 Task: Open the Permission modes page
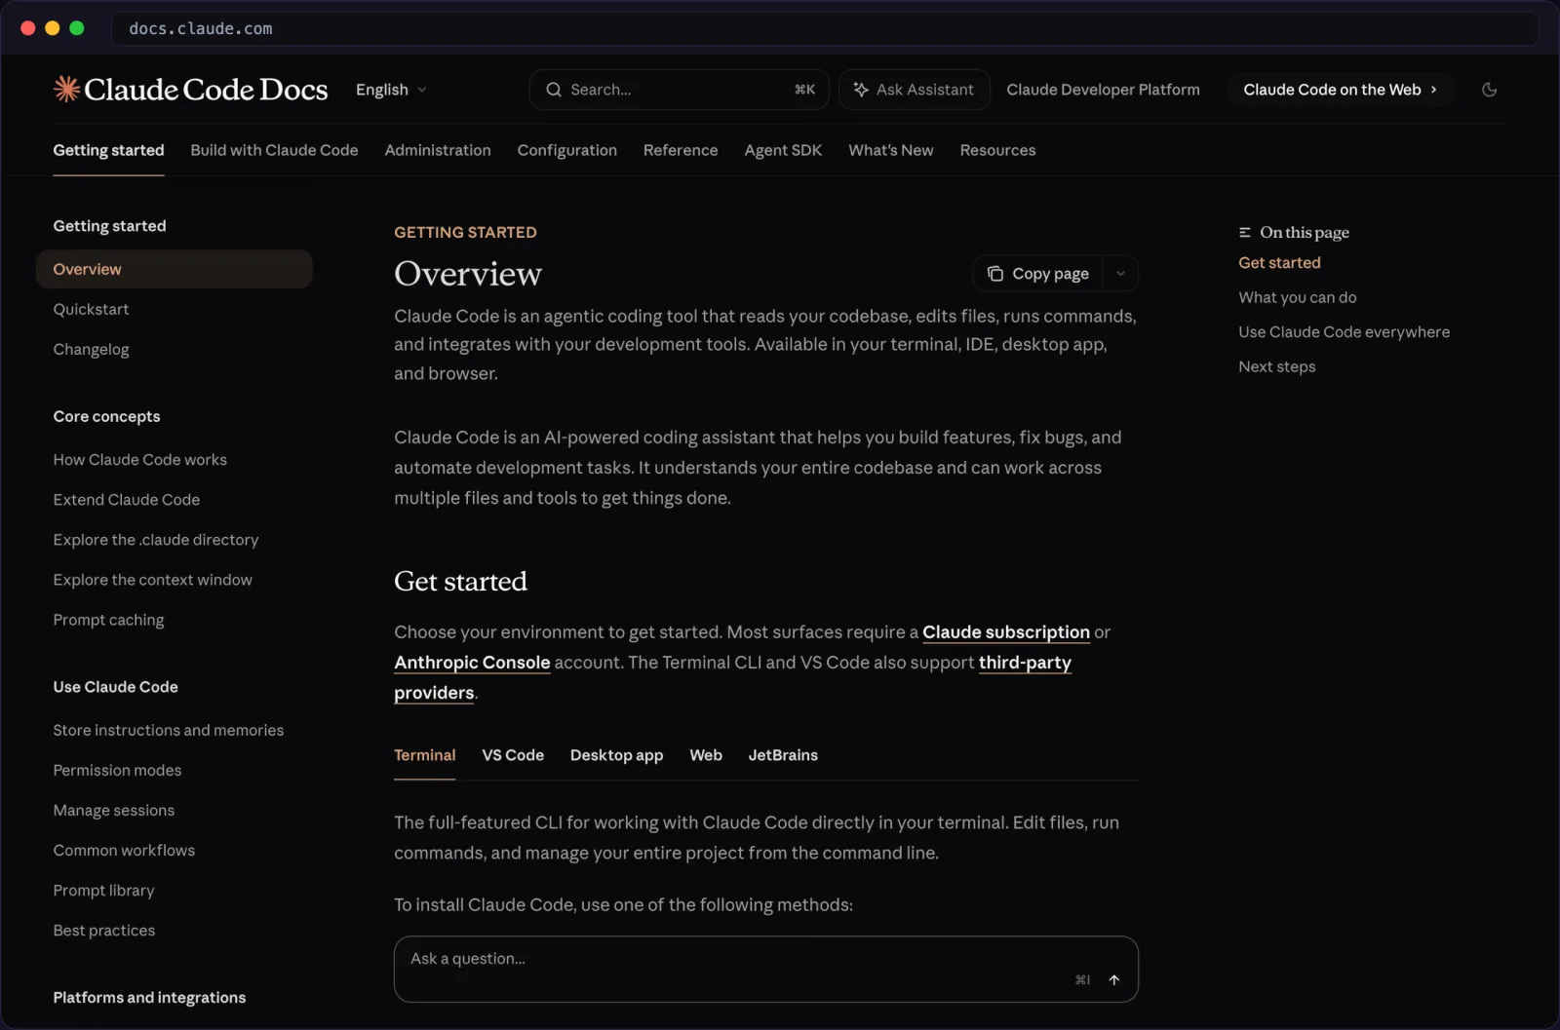pyautogui.click(x=117, y=770)
